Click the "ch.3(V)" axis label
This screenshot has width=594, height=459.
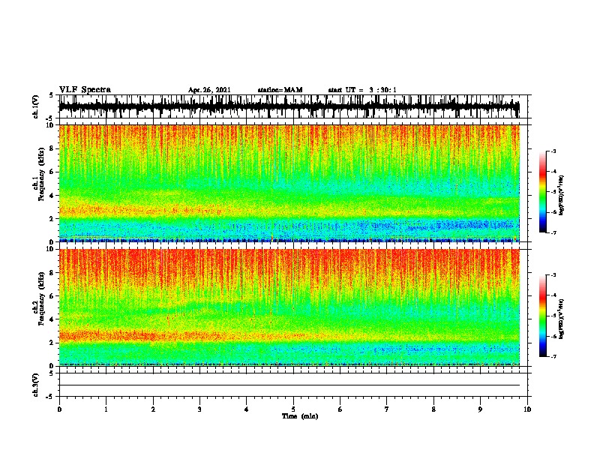(x=36, y=385)
